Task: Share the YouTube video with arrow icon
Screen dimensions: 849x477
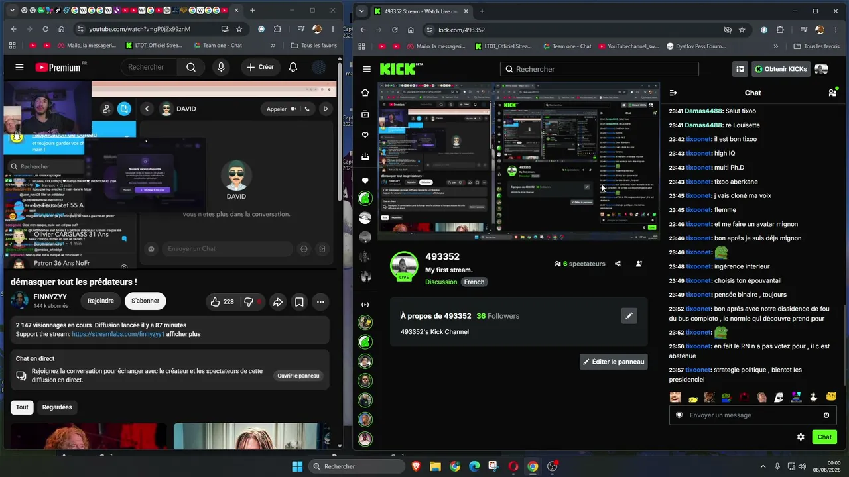Action: pos(278,302)
